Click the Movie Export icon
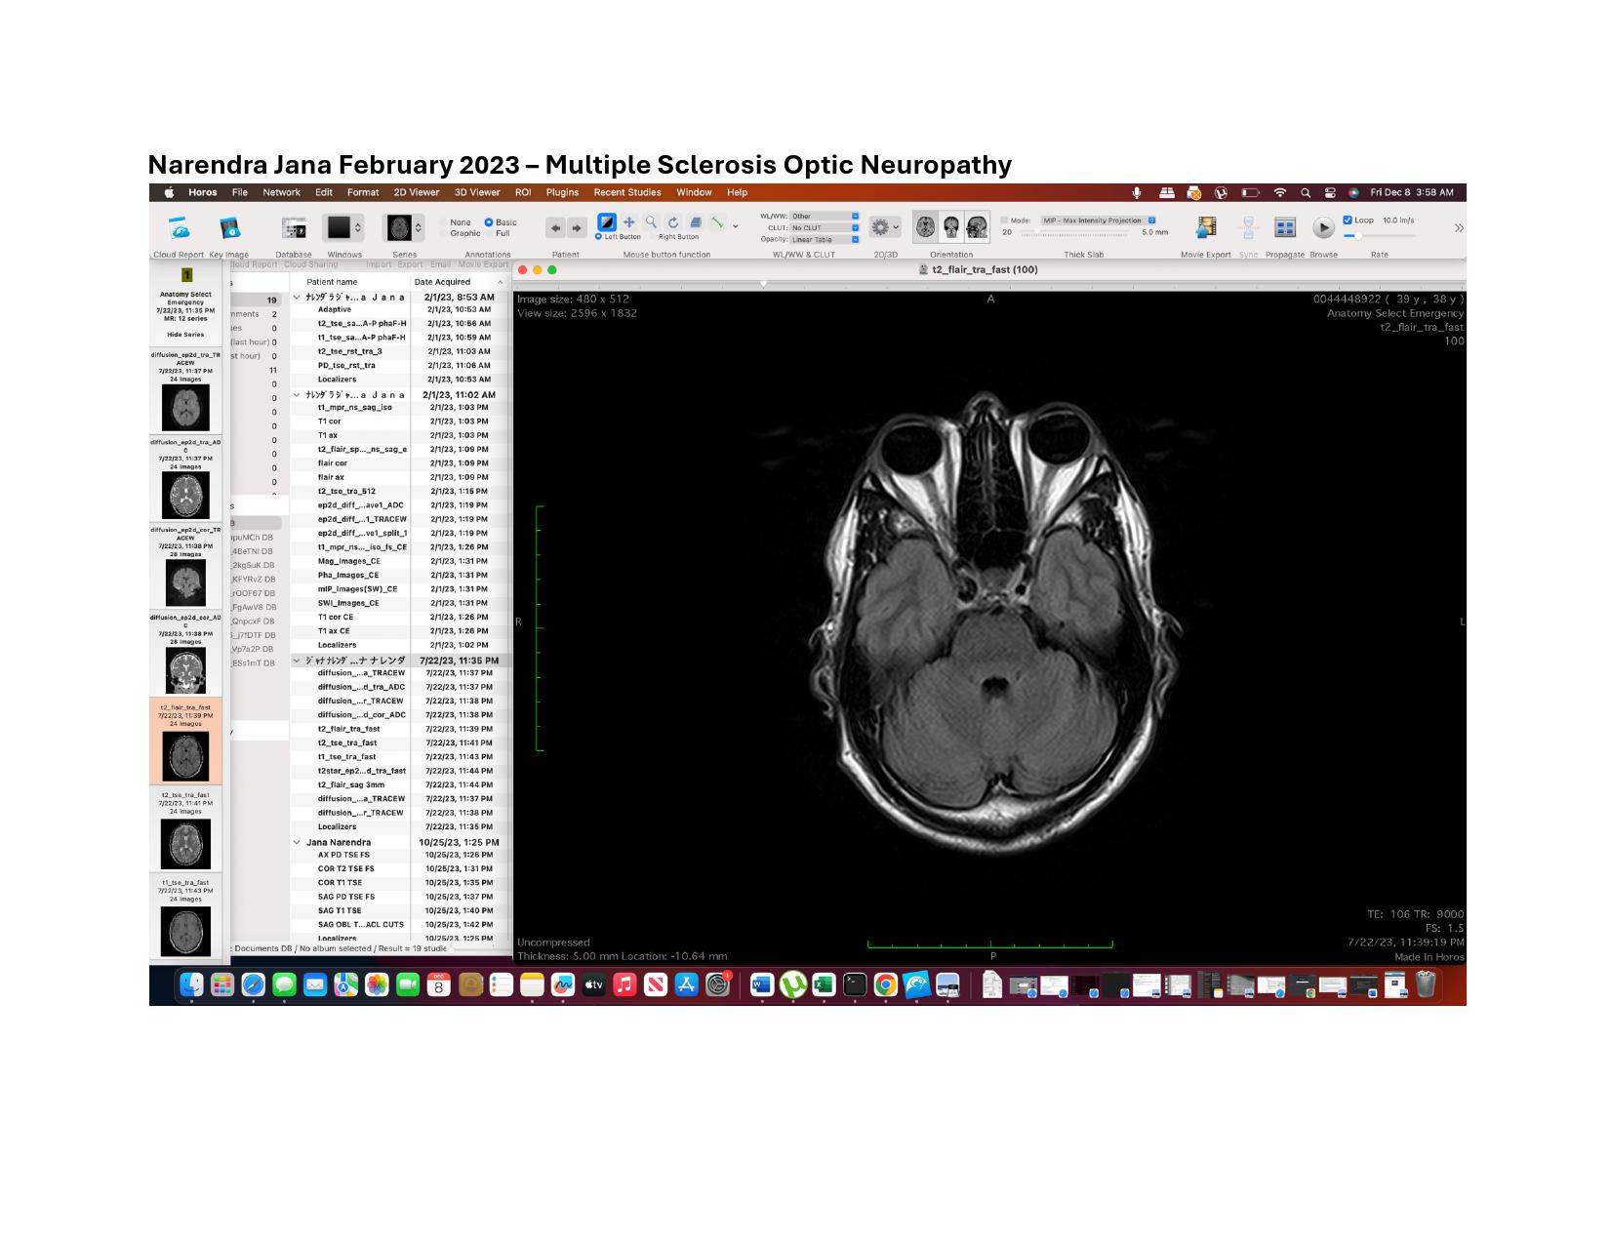Screen dimensions: 1610x1244 (1206, 227)
